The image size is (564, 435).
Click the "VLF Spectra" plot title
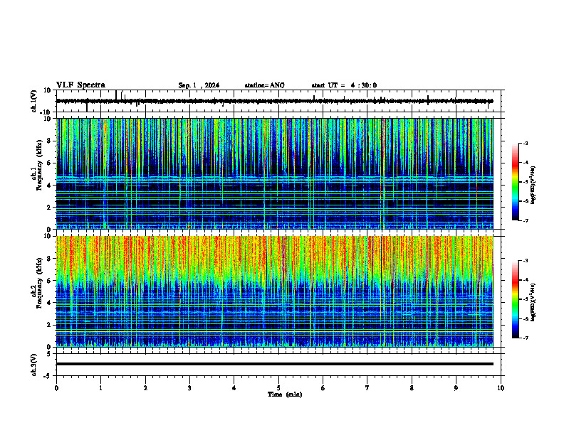80,85
